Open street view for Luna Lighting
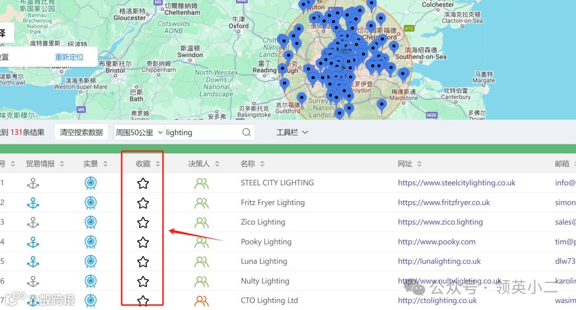 [90, 261]
